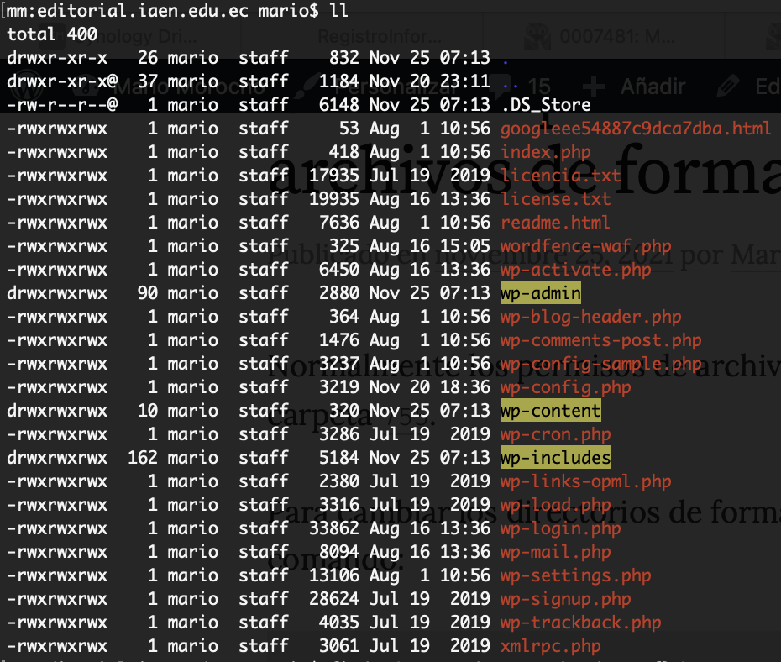
Task: Click 'Añadir' in the background browser window
Action: (653, 87)
